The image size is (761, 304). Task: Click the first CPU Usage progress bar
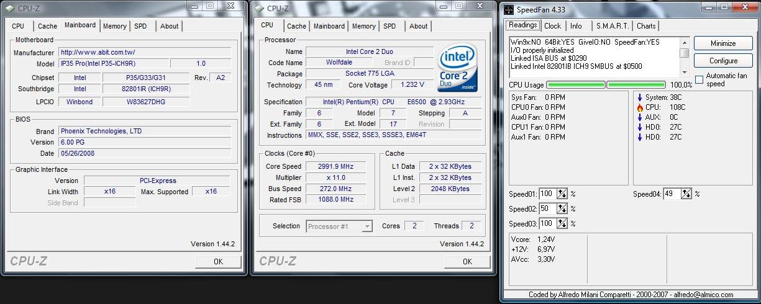tap(575, 84)
